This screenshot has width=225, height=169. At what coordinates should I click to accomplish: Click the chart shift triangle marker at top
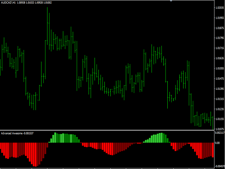click(x=171, y=1)
